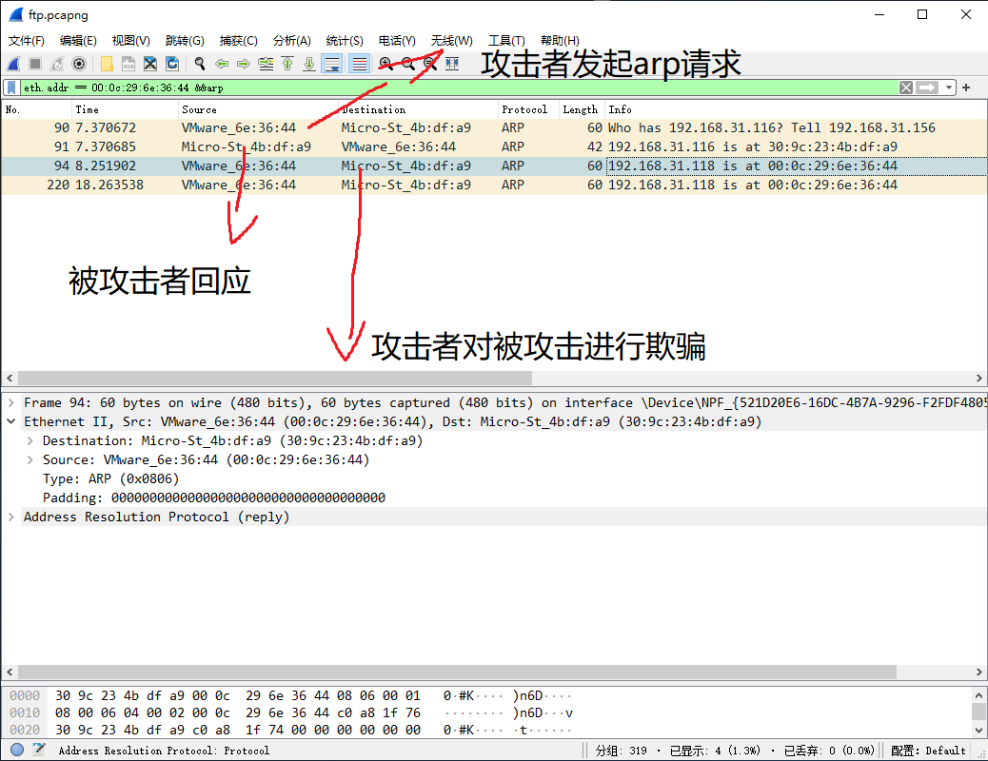The image size is (988, 761).
Task: Go to a specific packet icon
Action: click(266, 64)
